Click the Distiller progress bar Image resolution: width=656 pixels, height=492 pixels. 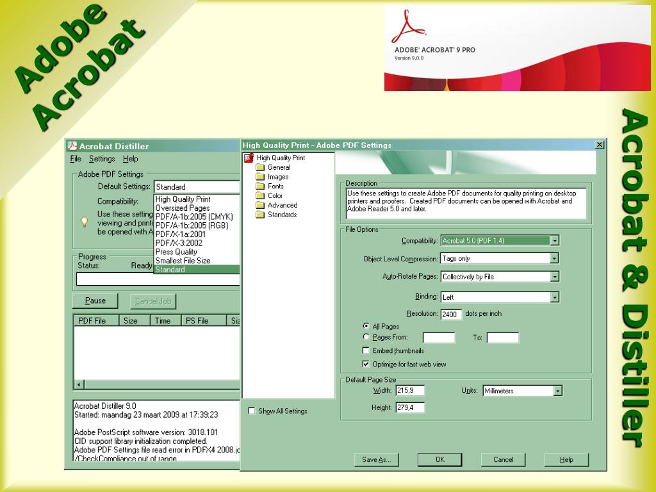[x=158, y=279]
